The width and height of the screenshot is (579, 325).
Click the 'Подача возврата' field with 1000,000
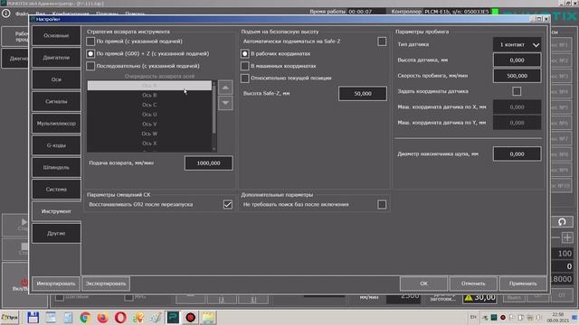click(209, 163)
